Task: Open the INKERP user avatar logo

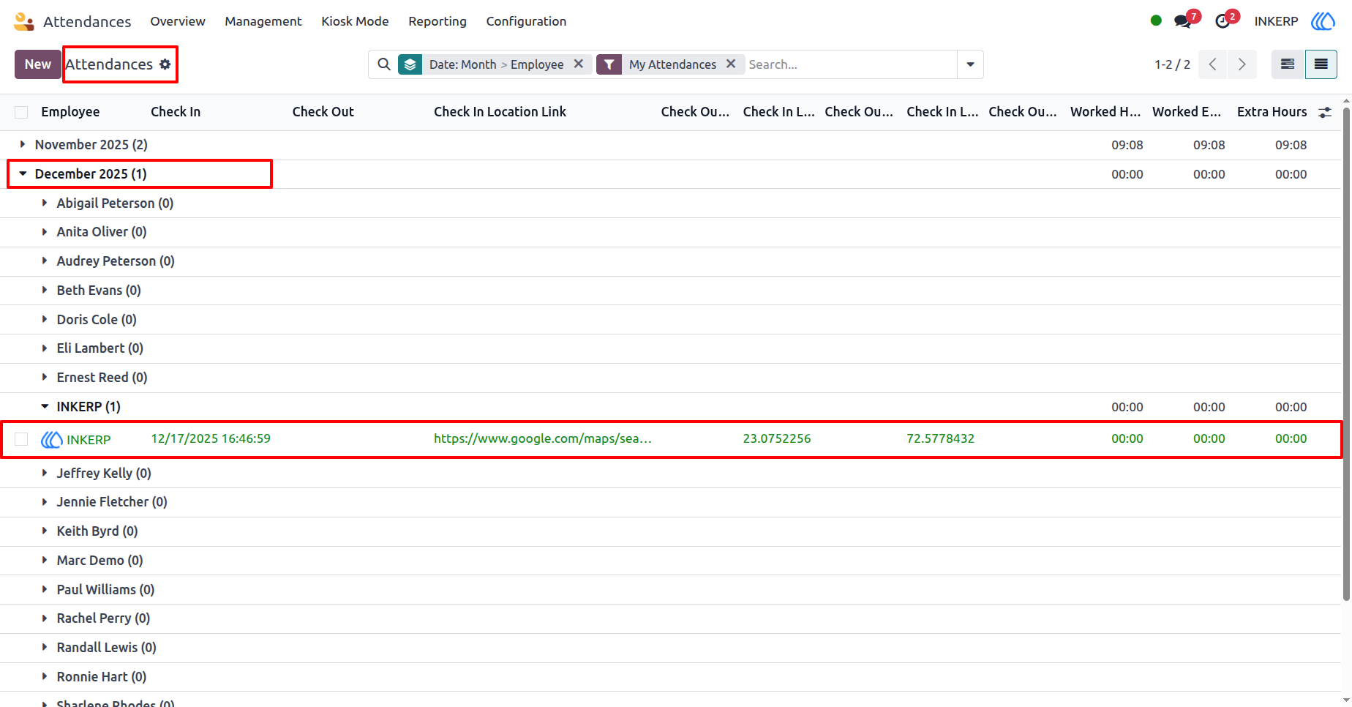Action: 1323,21
